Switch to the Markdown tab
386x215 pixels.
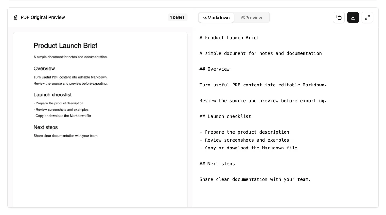tap(217, 18)
